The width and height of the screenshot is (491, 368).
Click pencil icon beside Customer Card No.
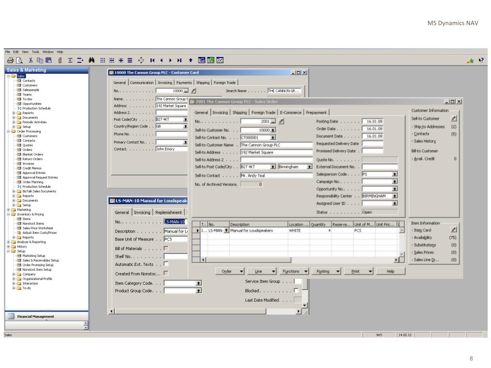[x=194, y=91]
